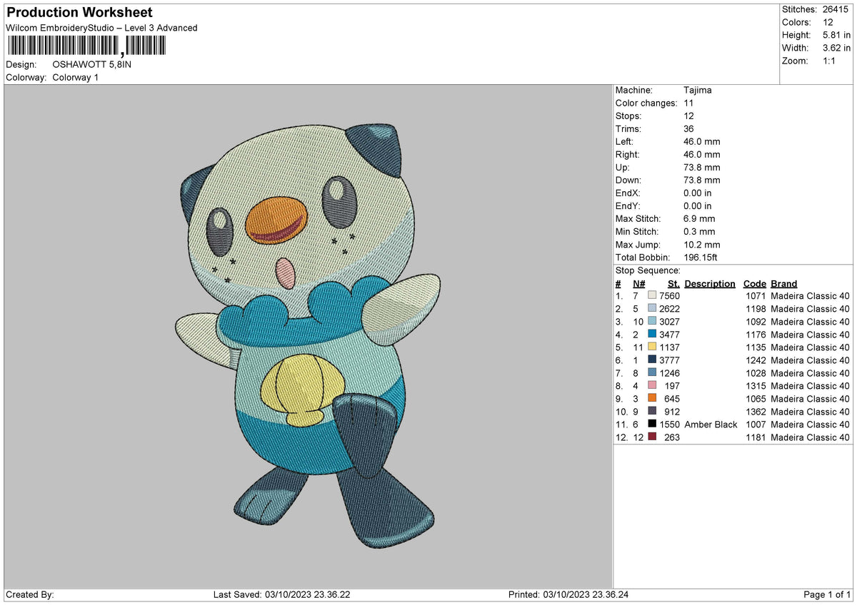Click the Stitches count 26415

point(836,9)
